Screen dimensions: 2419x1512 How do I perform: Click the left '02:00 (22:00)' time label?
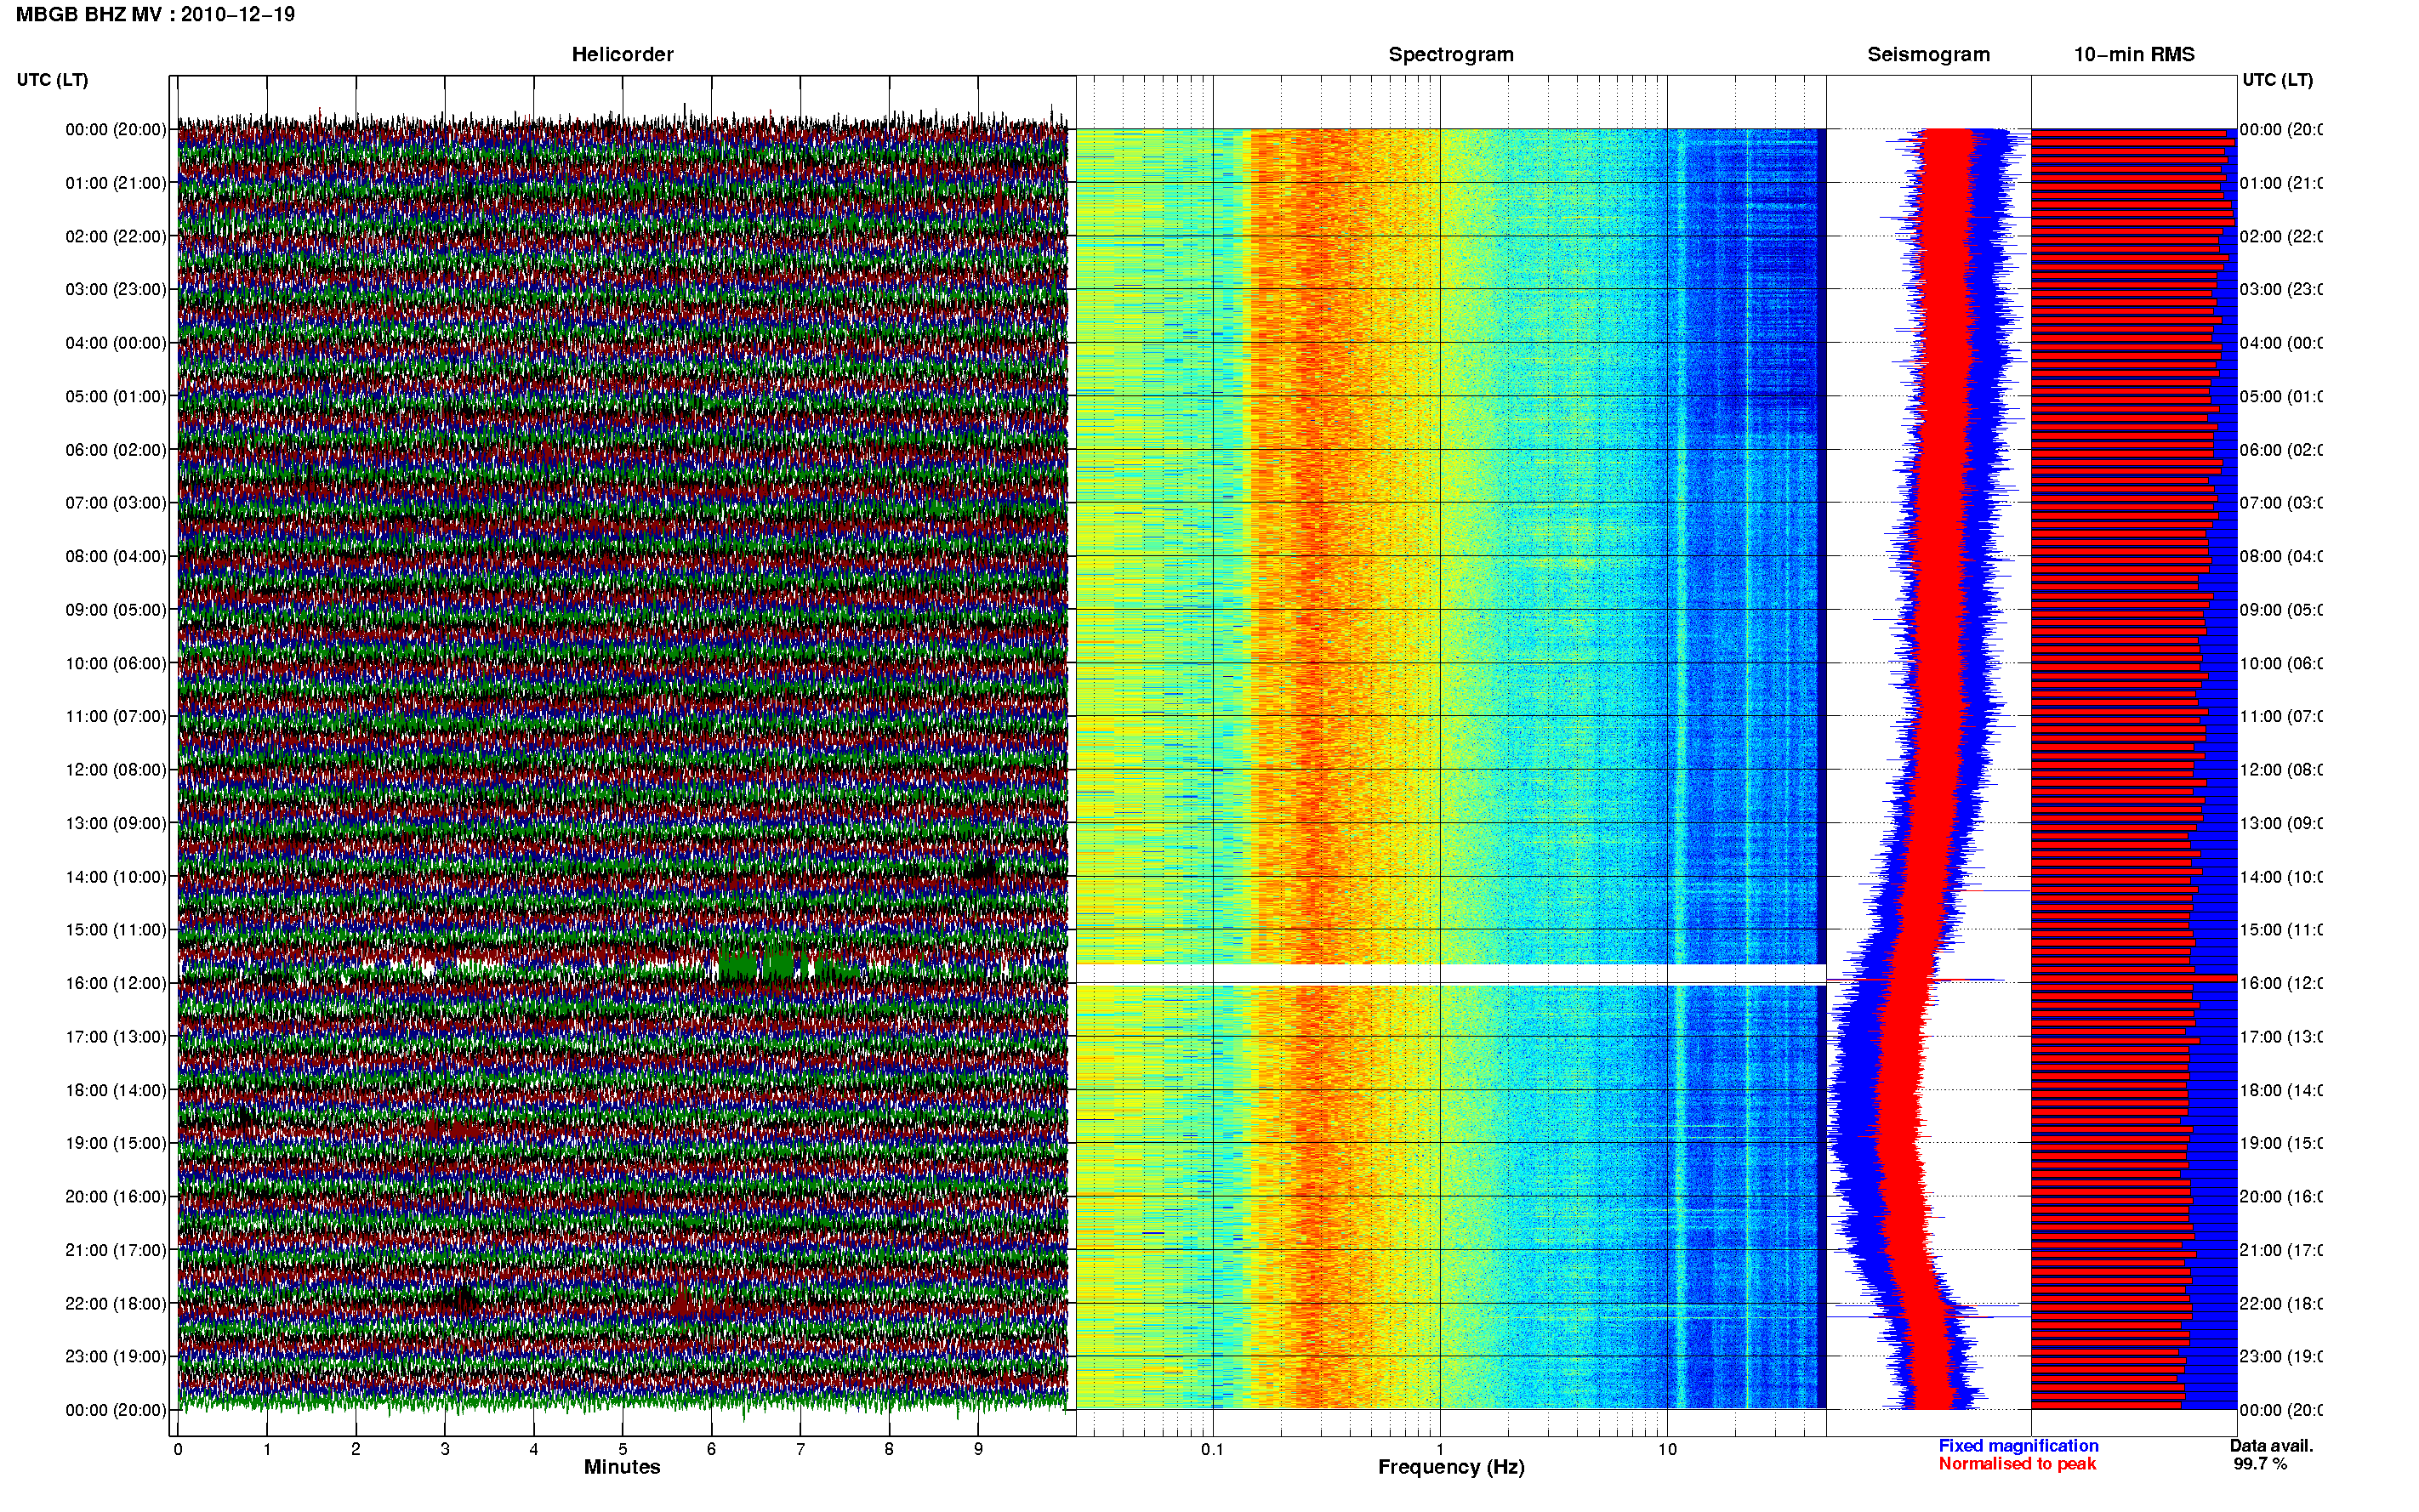116,236
